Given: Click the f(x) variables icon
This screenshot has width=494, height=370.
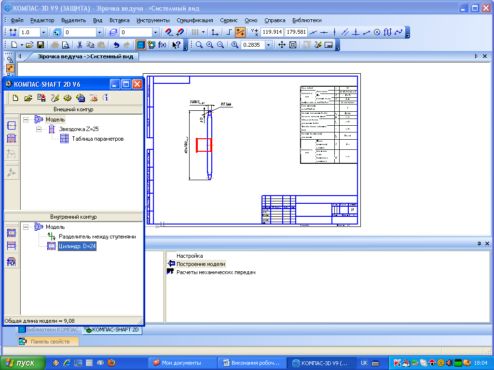Looking at the screenshot, I should [162, 45].
